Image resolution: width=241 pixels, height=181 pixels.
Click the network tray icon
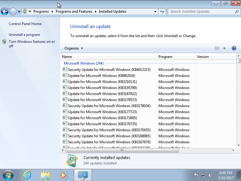[x=203, y=175]
